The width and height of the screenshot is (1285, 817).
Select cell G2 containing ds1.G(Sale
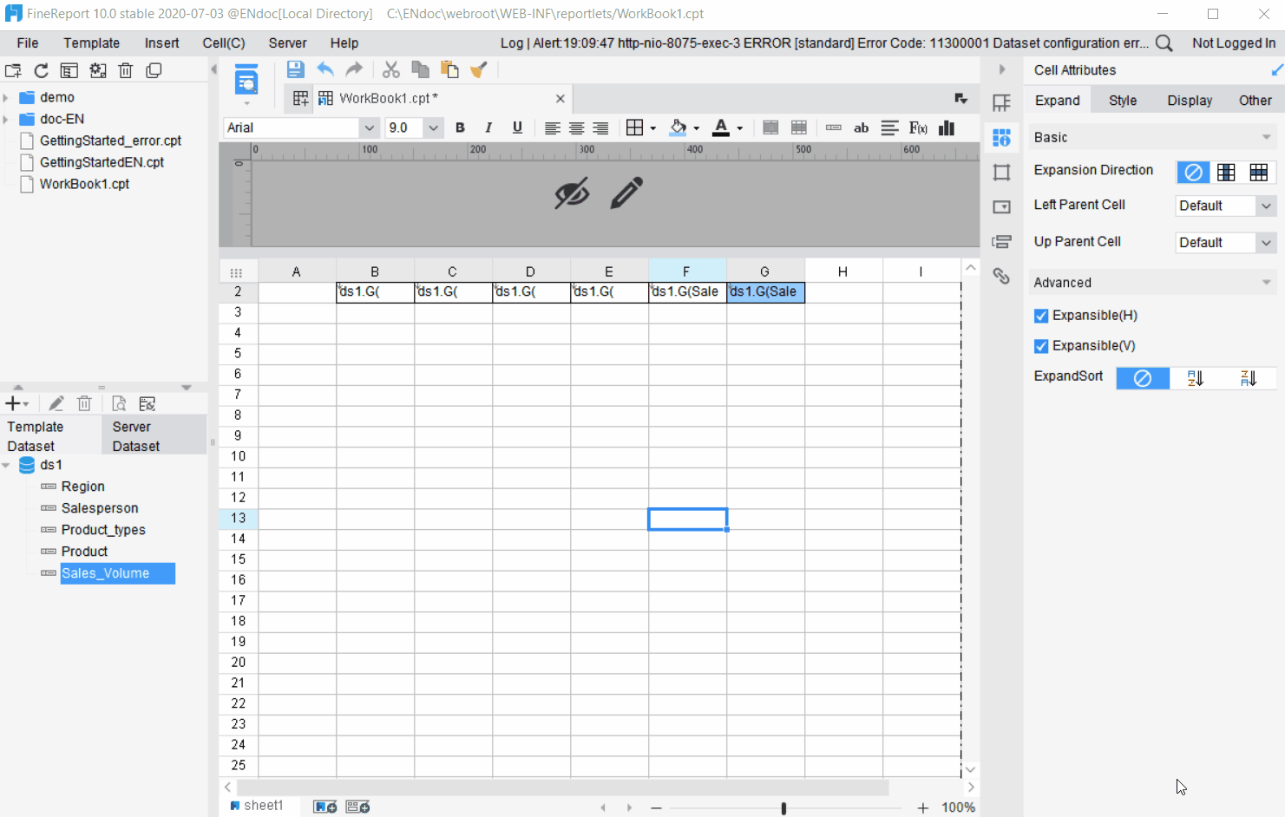coord(765,292)
